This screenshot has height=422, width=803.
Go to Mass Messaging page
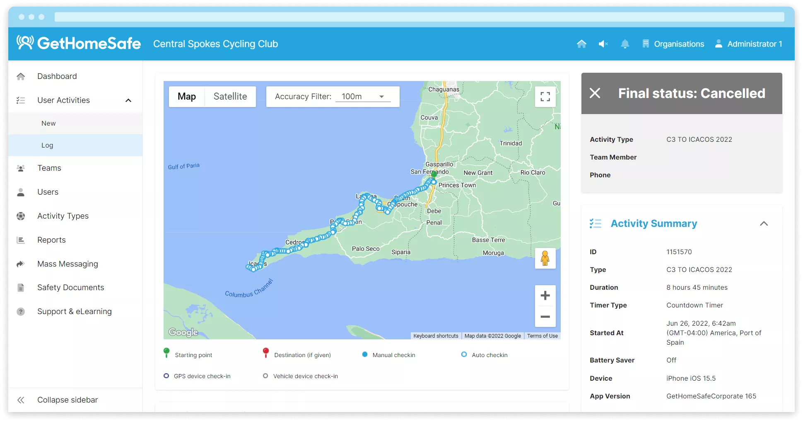click(68, 264)
